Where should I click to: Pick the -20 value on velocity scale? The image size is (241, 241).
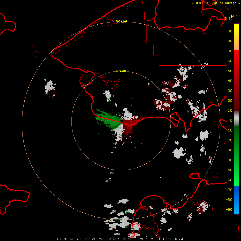229,140
